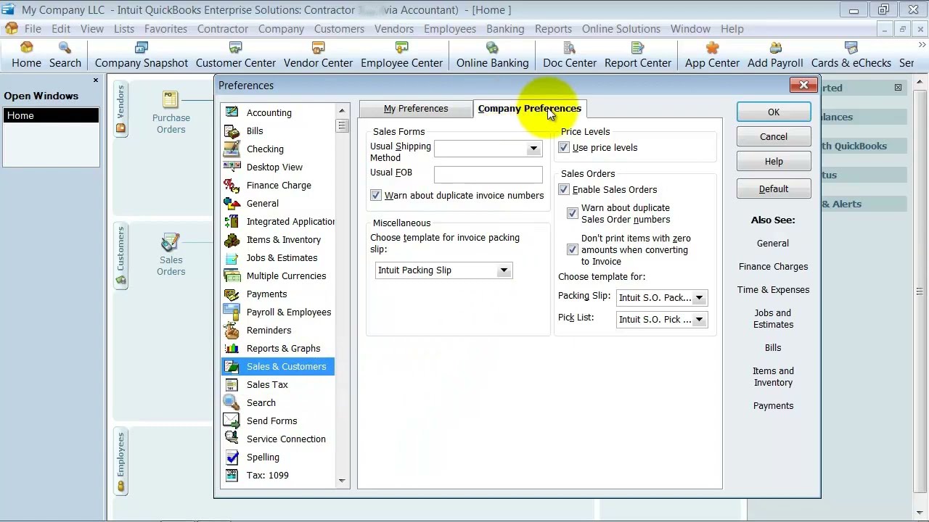
Task: Select Desktop View preference category
Action: coord(277,167)
